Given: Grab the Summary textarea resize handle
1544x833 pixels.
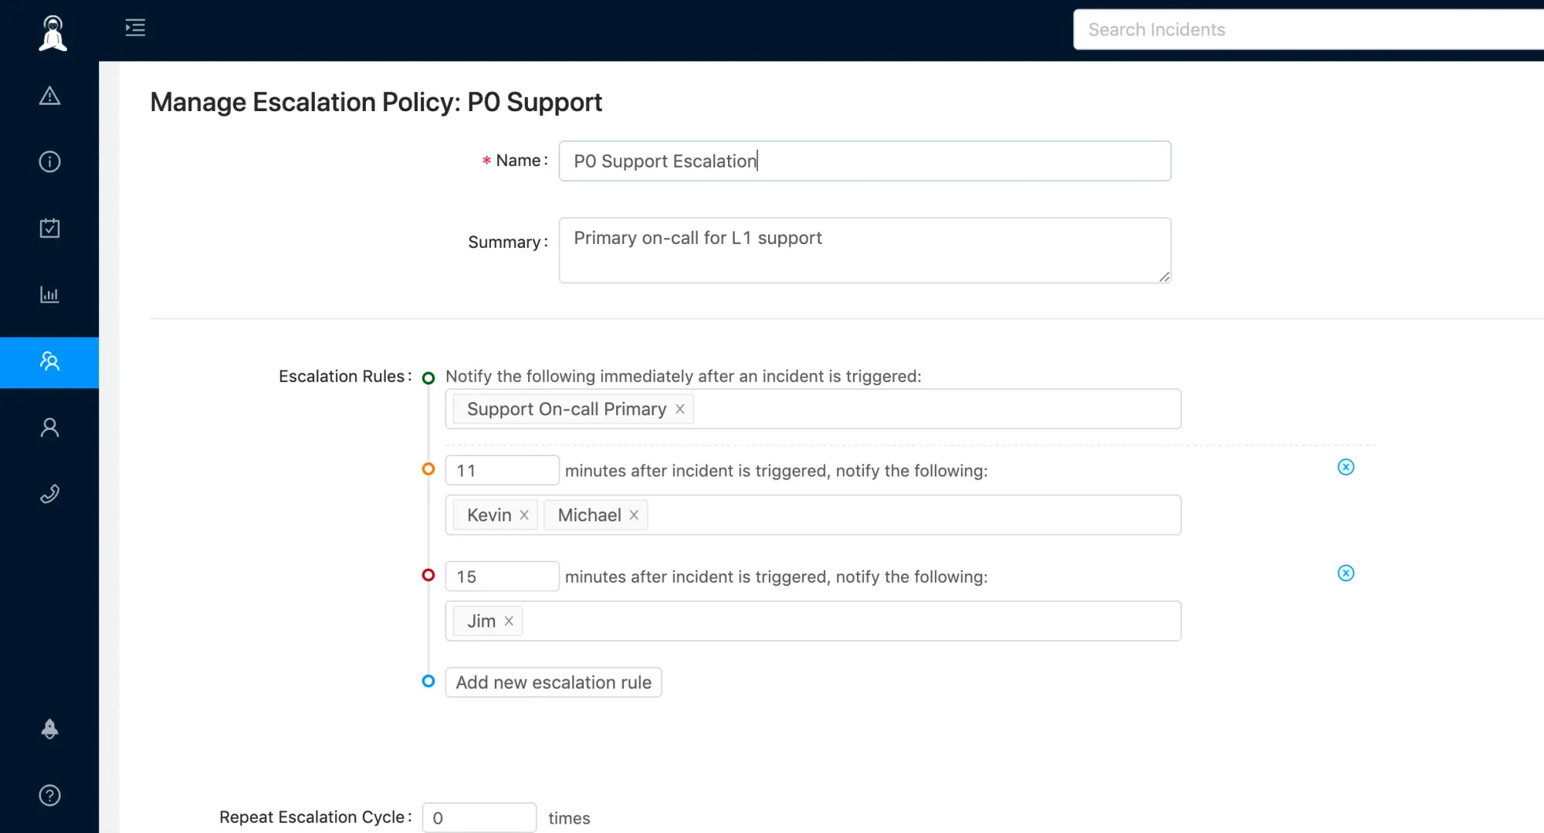Looking at the screenshot, I should pos(1164,276).
